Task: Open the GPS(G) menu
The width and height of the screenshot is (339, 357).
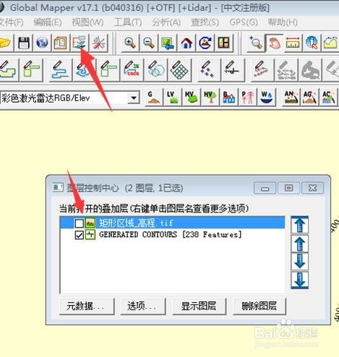Action: pos(244,22)
